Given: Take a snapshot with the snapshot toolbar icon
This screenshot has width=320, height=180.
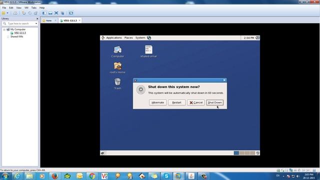Looking at the screenshot, I should 24,13.
